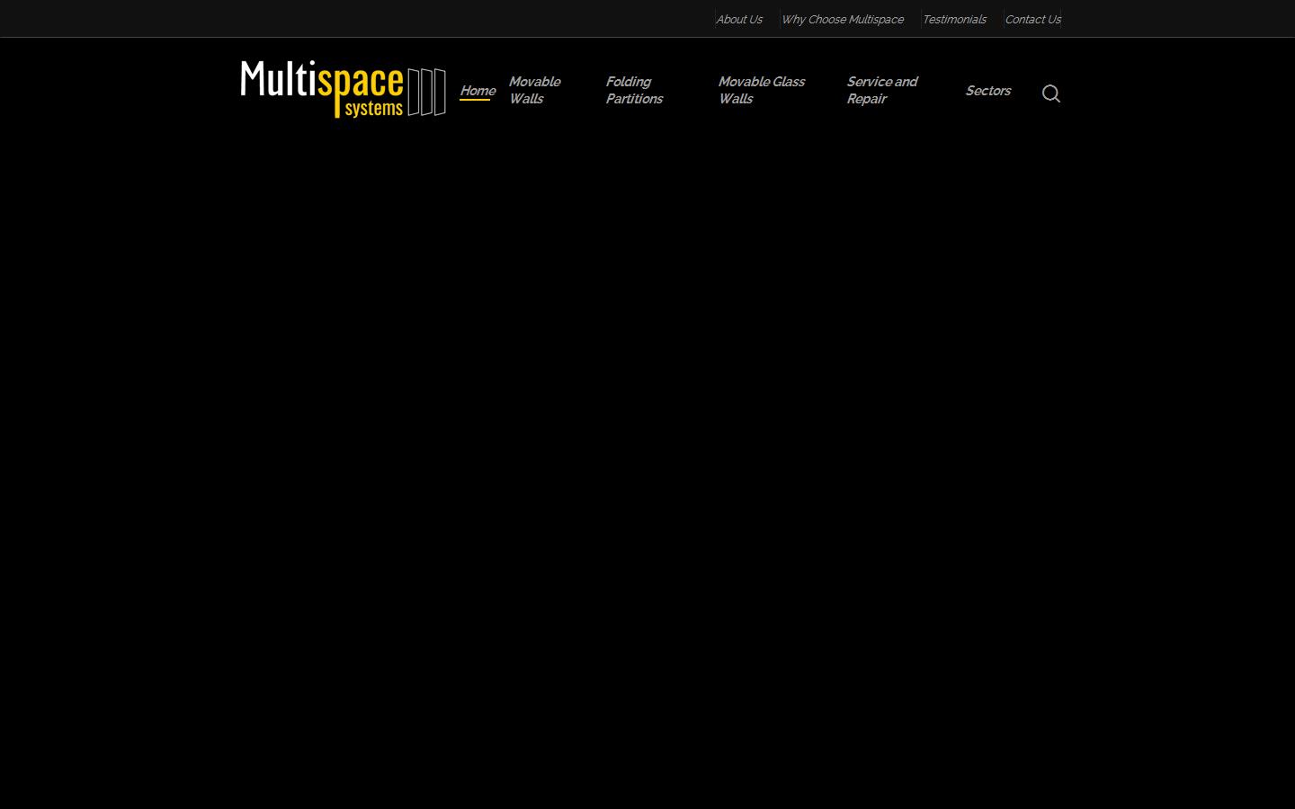Click the white "Multi" logo text

tap(279, 79)
